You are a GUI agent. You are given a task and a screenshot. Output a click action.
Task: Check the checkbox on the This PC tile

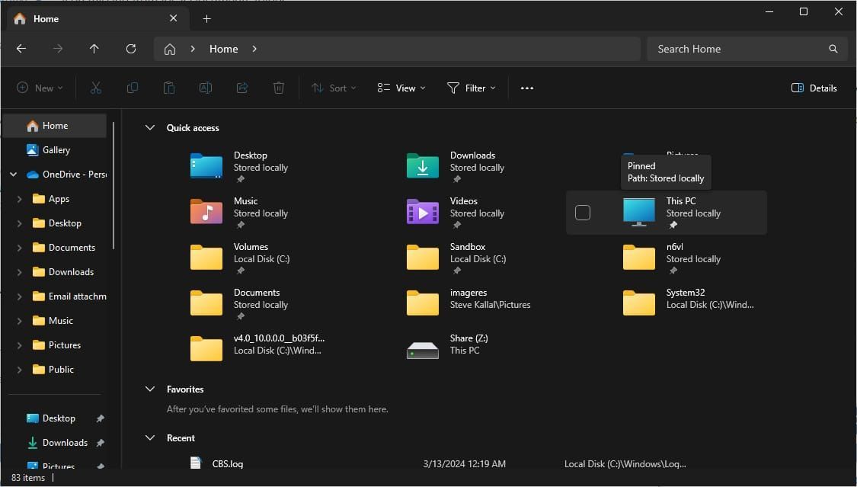pyautogui.click(x=583, y=213)
